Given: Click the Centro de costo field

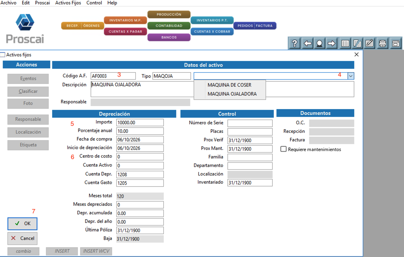Looking at the screenshot, I should [x=140, y=157].
